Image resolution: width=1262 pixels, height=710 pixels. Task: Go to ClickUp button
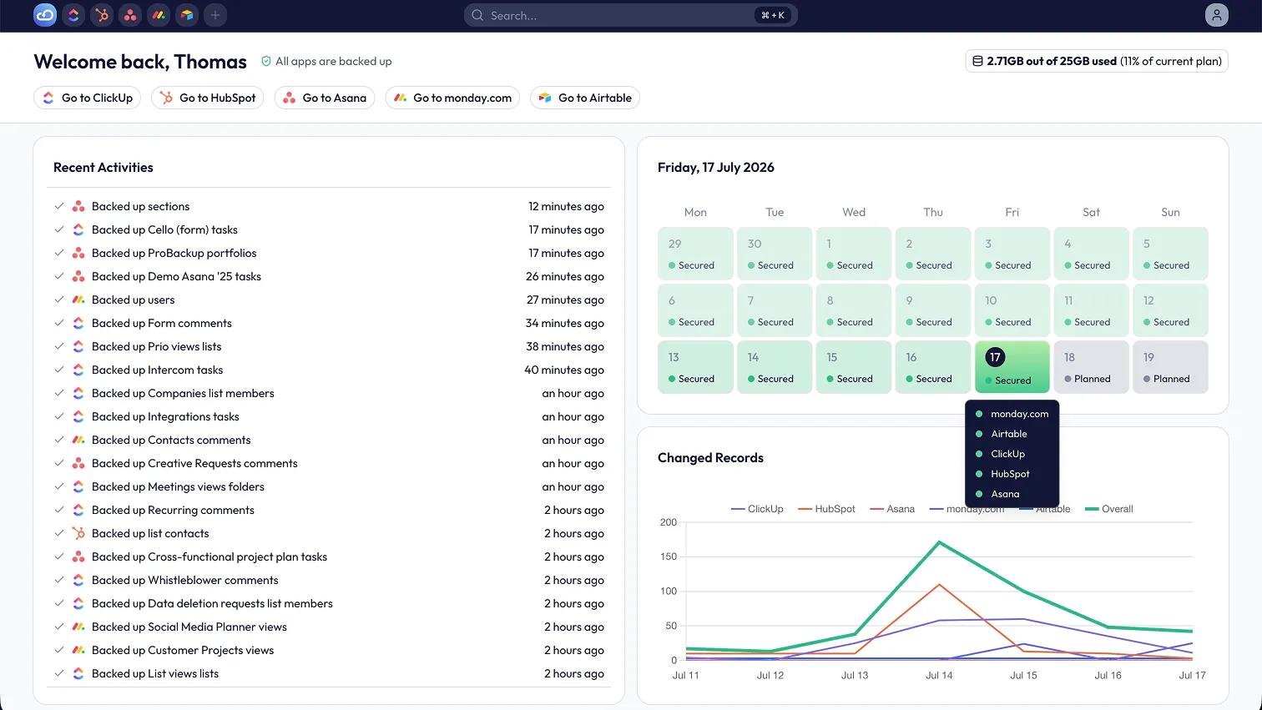click(88, 98)
